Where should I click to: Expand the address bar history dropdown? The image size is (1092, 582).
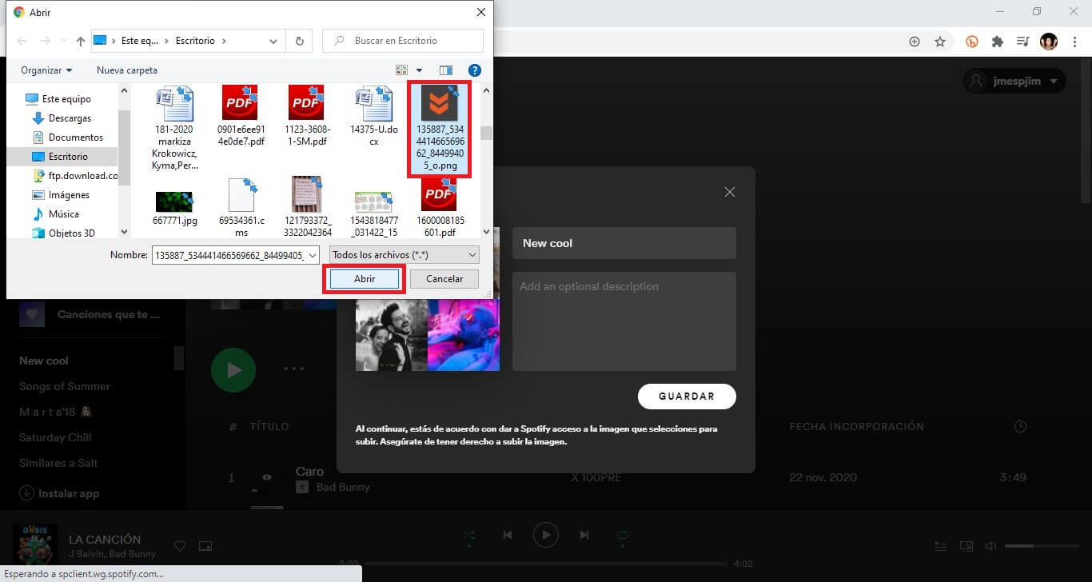tap(274, 41)
